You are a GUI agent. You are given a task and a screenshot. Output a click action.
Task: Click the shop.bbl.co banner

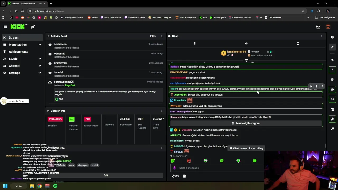point(14,101)
